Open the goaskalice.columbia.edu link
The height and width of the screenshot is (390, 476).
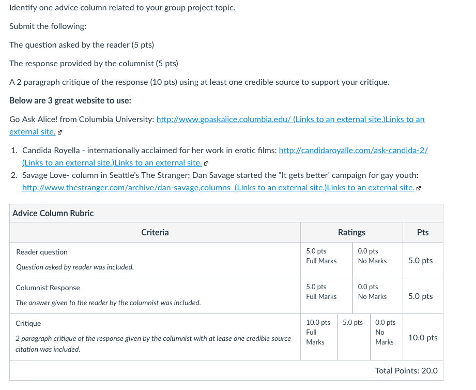223,119
